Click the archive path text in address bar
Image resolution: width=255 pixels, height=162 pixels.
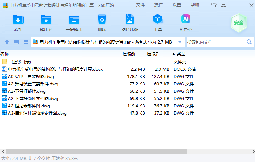[x=106, y=42]
